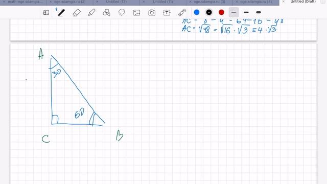
Task: Close the Untitled (Draft) tab
Action: coord(283,2)
